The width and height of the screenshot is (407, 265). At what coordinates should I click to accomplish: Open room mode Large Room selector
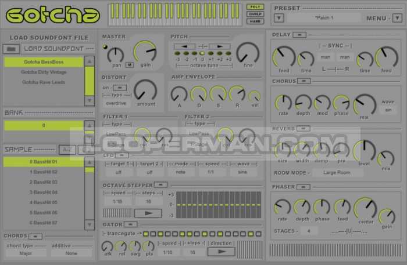(x=337, y=173)
